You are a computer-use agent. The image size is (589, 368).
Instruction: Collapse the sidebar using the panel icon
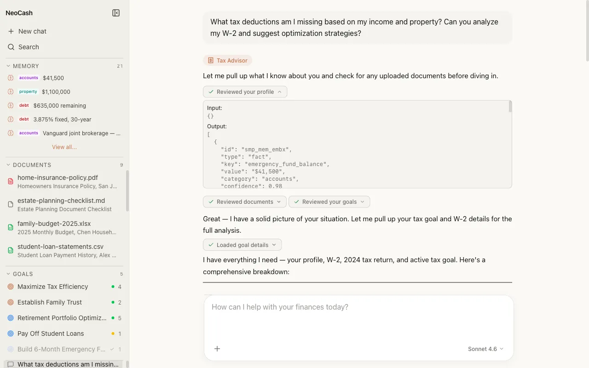coord(116,13)
